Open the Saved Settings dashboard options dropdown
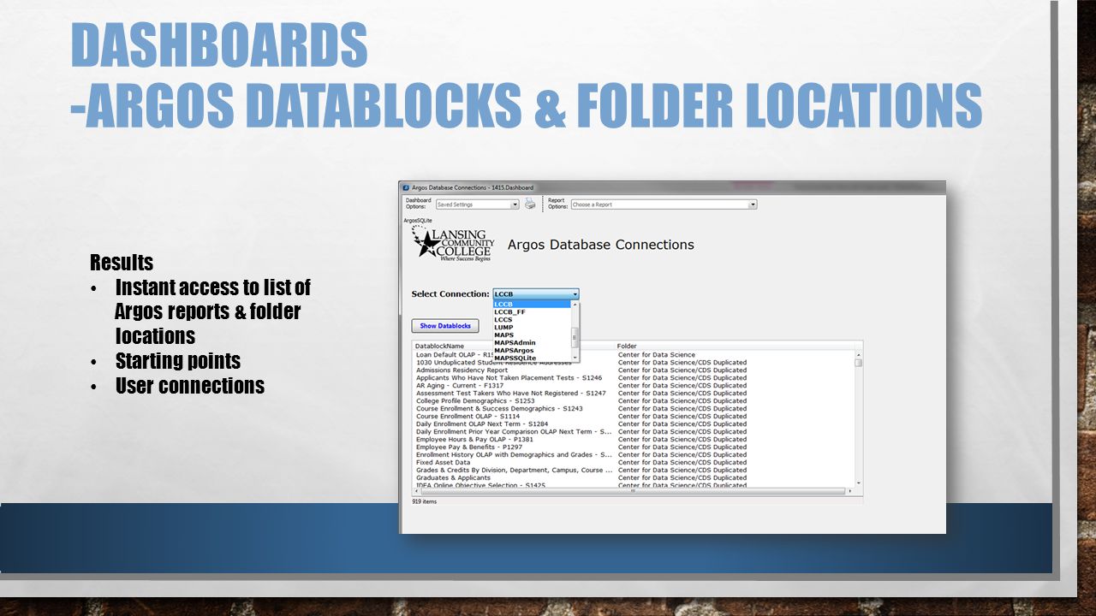Screen dimensions: 1096x616 tap(477, 204)
